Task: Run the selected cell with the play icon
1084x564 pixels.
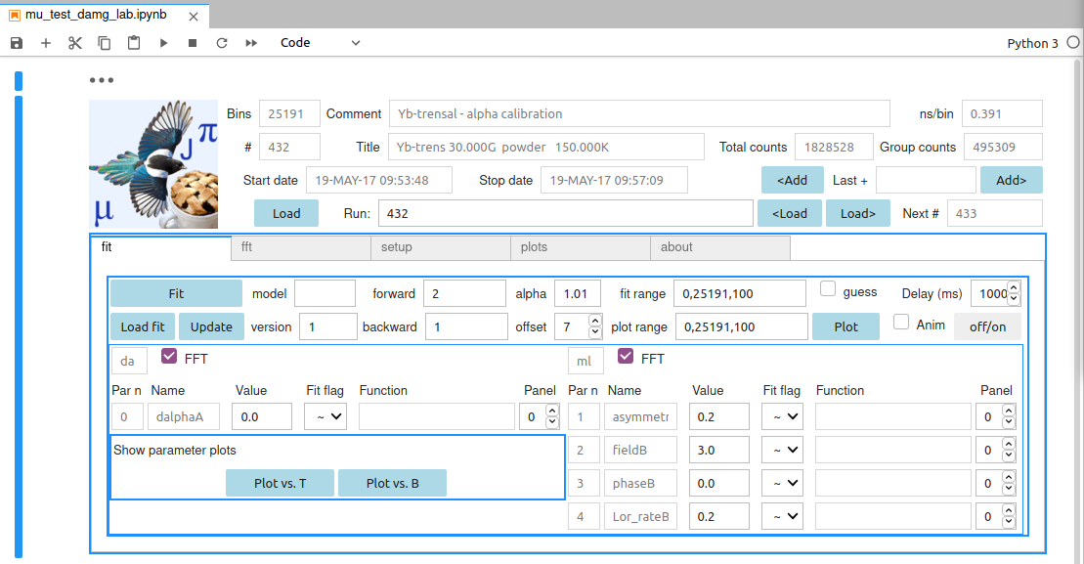Action: click(163, 43)
